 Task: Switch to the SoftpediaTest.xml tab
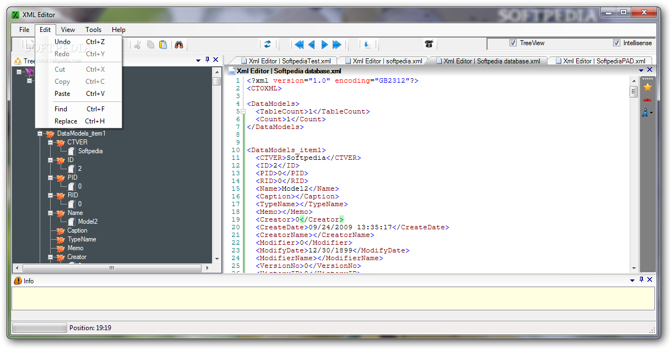pyautogui.click(x=285, y=61)
